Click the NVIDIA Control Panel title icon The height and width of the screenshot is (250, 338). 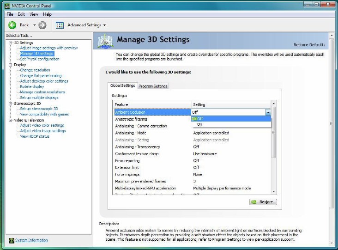tap(7, 6)
